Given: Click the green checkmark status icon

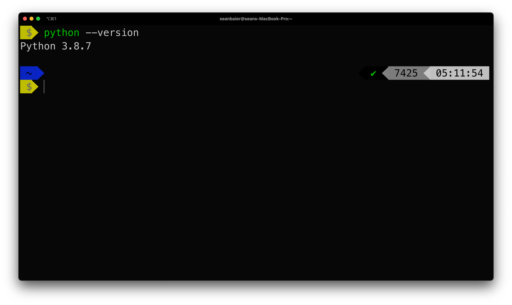Looking at the screenshot, I should (x=373, y=73).
